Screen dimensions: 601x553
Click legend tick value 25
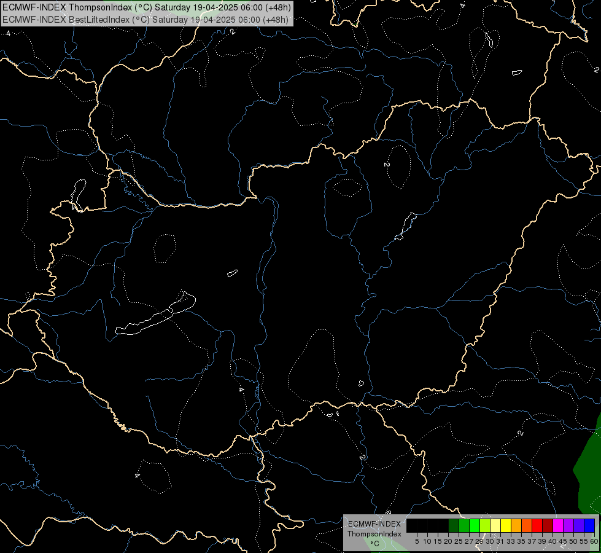click(459, 541)
